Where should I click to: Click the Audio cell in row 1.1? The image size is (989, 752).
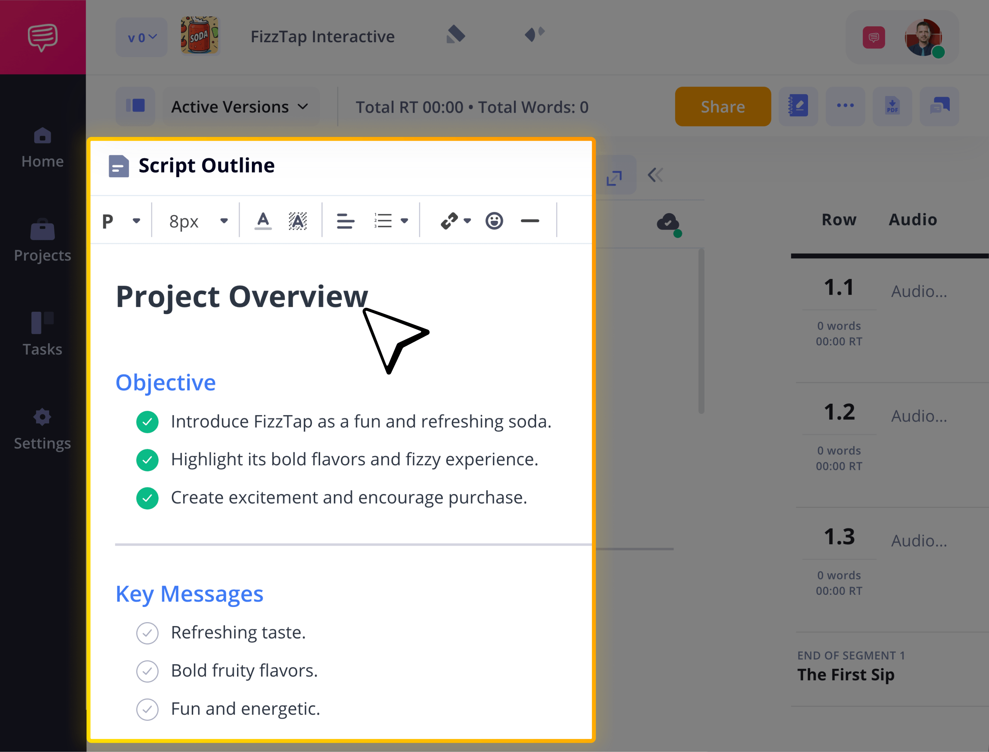click(919, 291)
